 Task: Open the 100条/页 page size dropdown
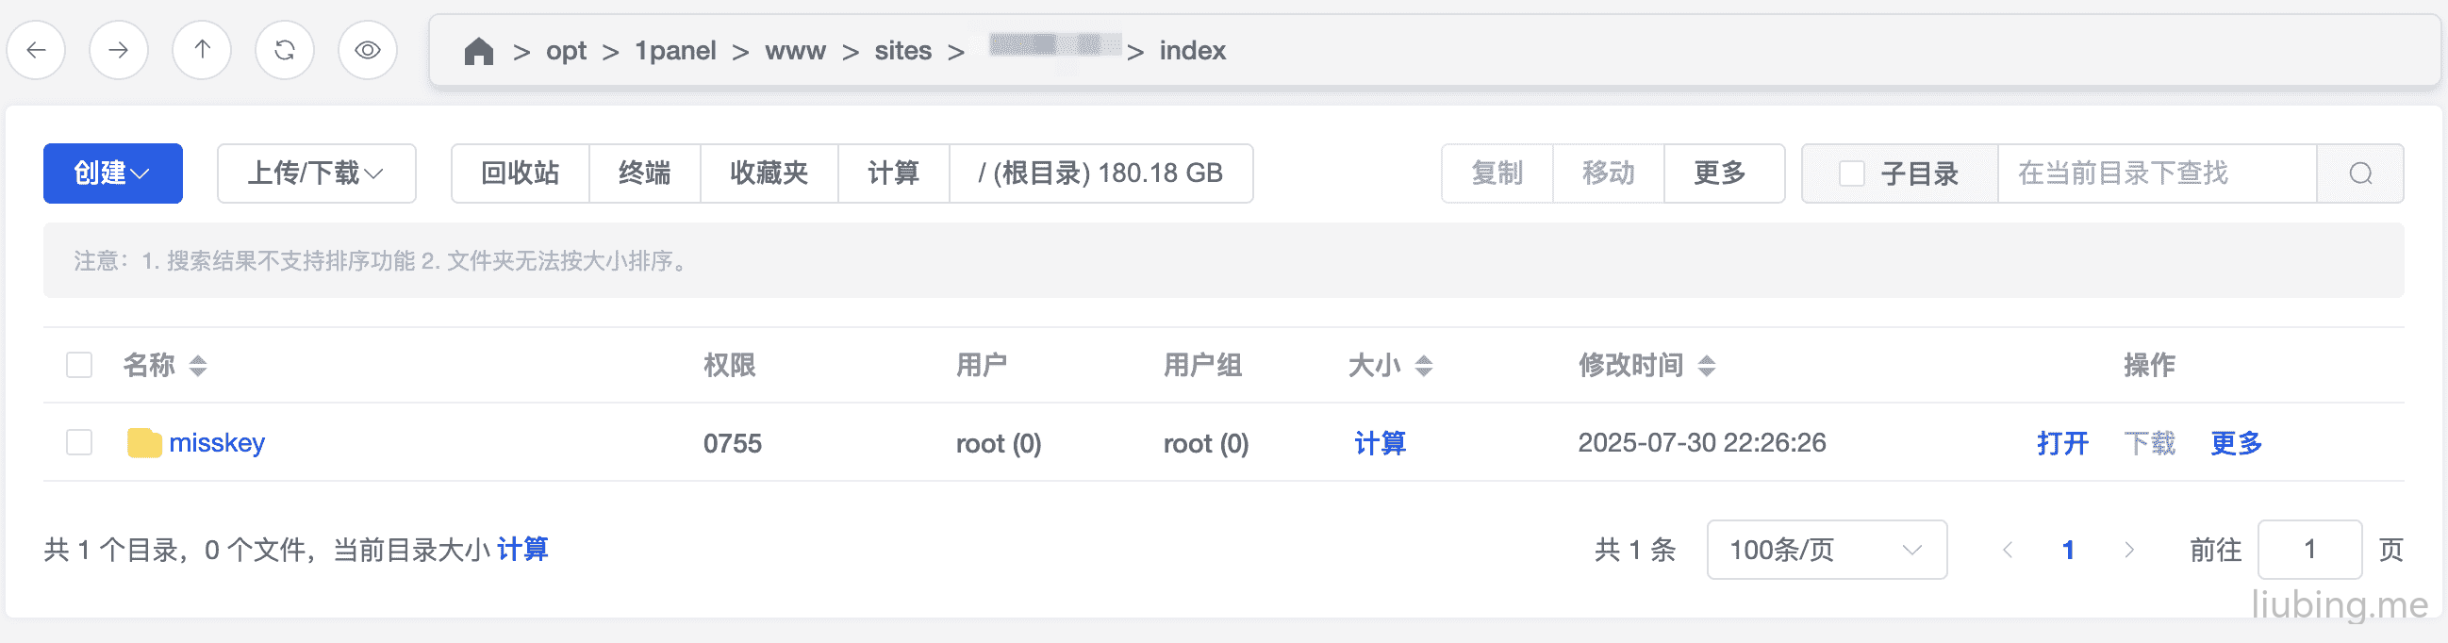click(x=1828, y=550)
